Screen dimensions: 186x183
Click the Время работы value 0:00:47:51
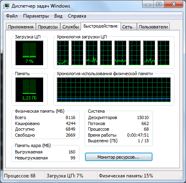point(138,135)
